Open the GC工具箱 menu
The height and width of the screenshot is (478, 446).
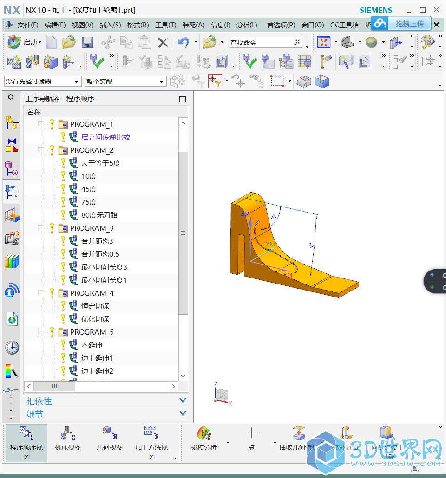click(x=344, y=25)
